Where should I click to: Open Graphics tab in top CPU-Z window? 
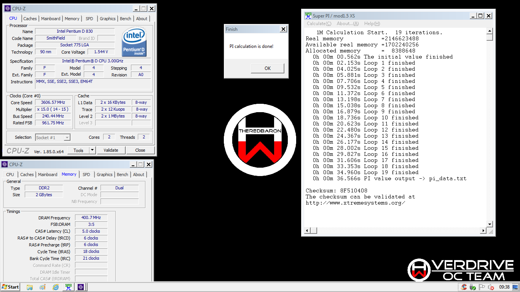[108, 19]
